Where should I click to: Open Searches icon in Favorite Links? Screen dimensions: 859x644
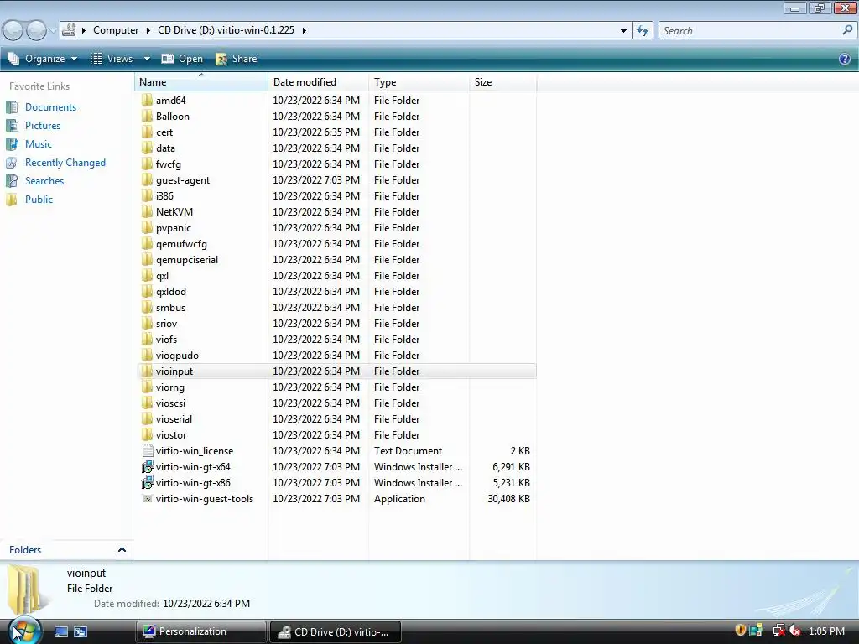click(x=12, y=181)
